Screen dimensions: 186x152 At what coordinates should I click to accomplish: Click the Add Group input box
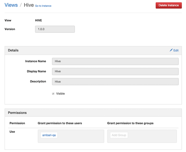(119, 135)
